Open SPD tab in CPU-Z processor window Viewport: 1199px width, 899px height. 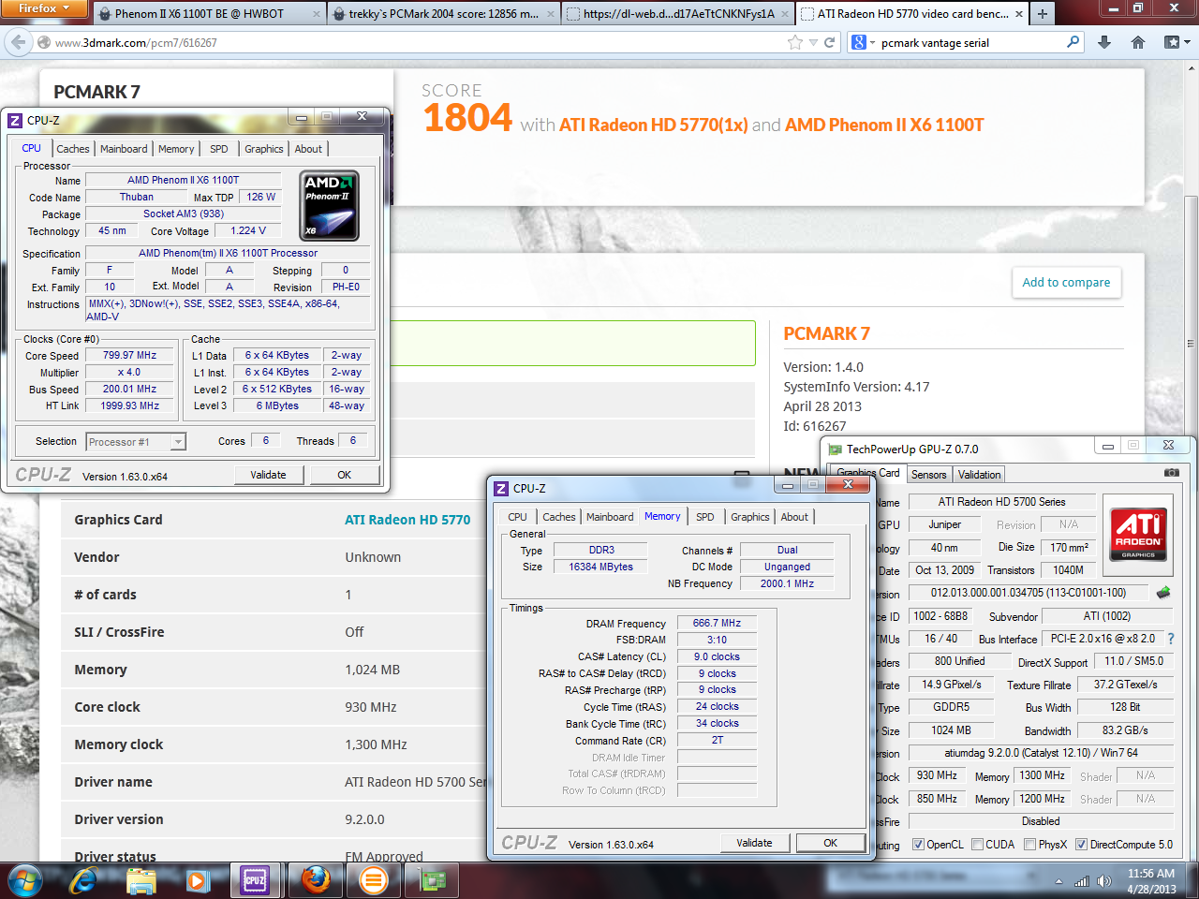(x=218, y=149)
